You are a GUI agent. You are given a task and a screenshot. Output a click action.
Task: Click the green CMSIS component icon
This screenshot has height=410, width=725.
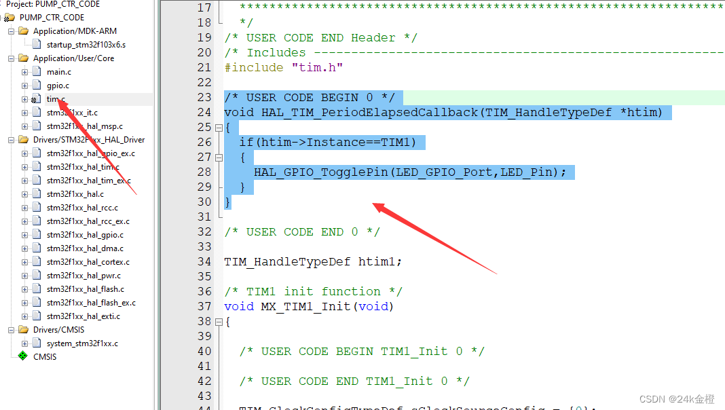click(22, 356)
